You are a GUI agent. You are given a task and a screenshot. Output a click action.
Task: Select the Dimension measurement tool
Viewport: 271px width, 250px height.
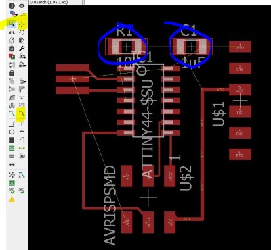tap(12, 164)
